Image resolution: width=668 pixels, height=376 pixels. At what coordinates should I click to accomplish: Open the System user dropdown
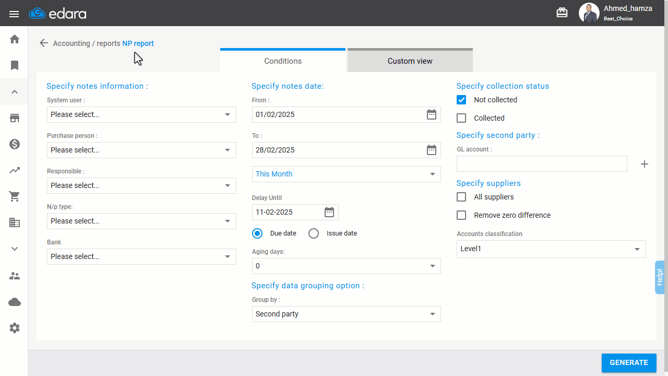coord(141,114)
